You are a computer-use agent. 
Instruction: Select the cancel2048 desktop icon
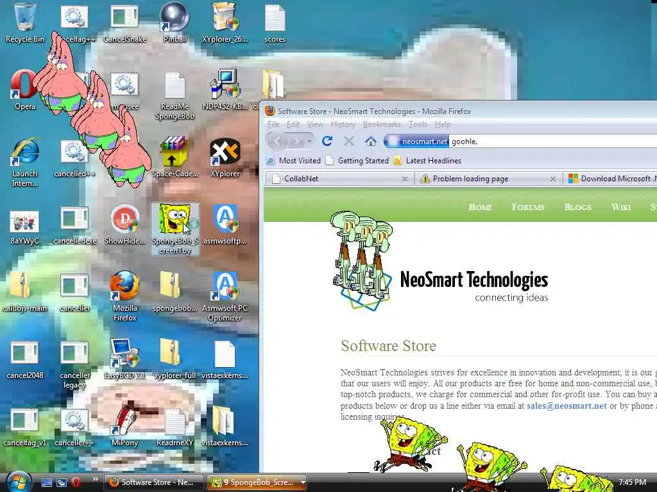(x=24, y=360)
